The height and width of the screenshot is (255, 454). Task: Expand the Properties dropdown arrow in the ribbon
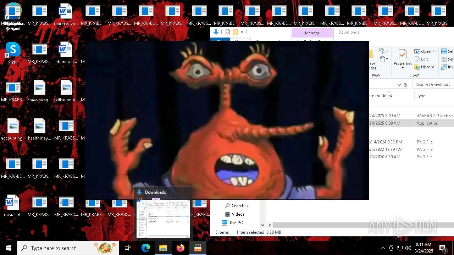[x=403, y=68]
